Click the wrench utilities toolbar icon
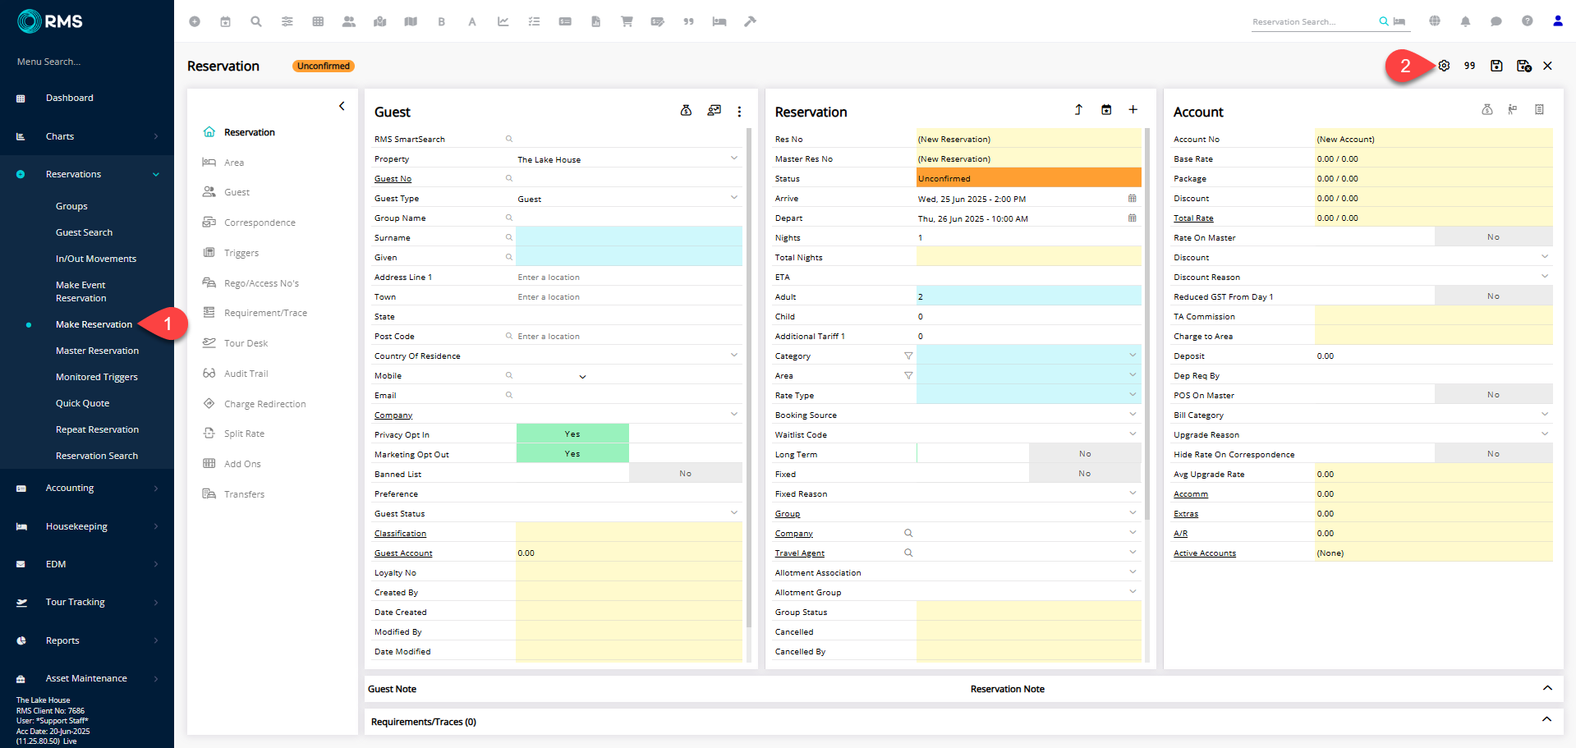1576x748 pixels. coord(750,22)
